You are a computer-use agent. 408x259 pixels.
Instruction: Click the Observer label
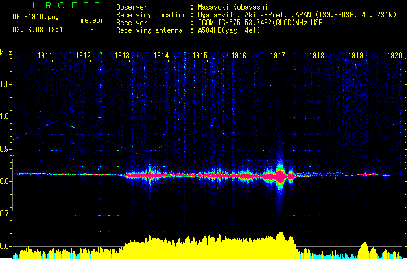point(132,7)
